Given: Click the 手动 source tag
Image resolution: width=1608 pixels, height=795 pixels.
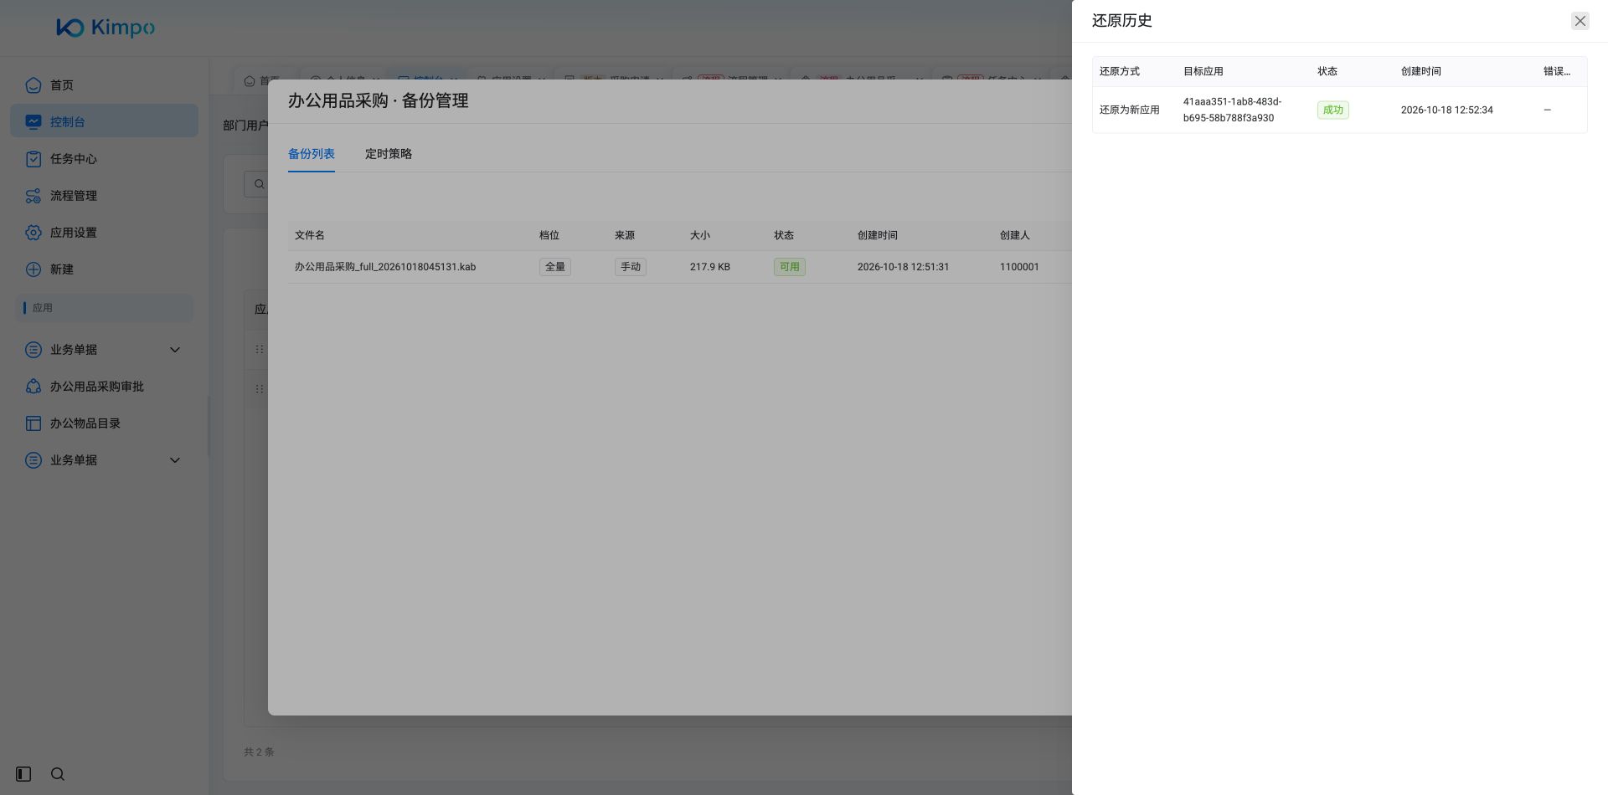Looking at the screenshot, I should 630,267.
